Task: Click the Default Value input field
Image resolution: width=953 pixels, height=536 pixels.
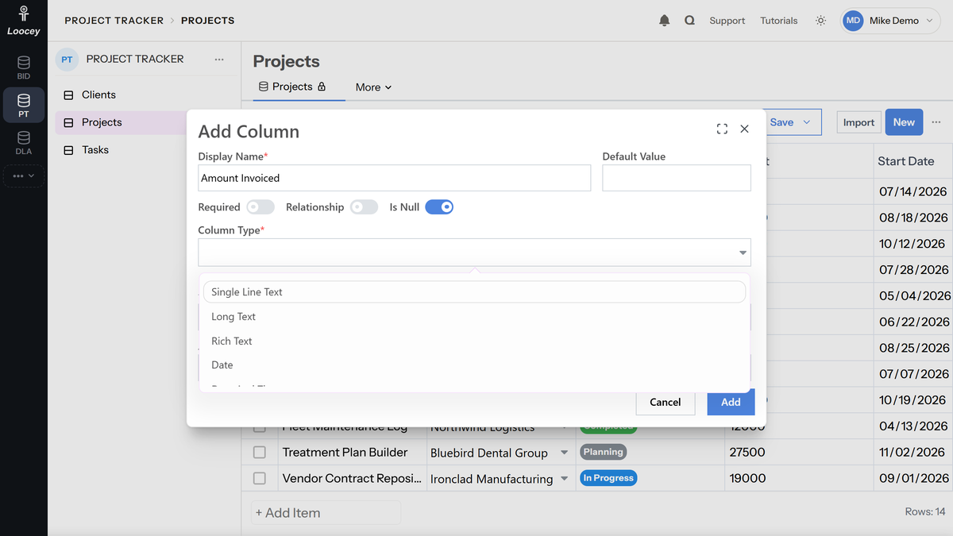Action: click(677, 178)
